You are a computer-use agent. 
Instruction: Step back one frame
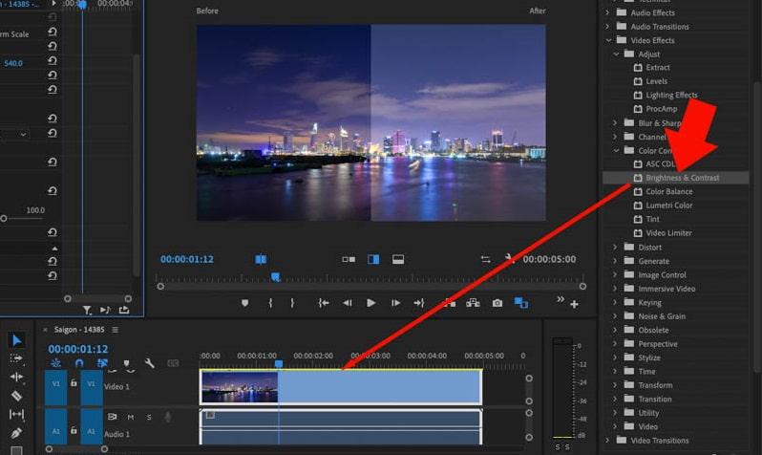(347, 303)
